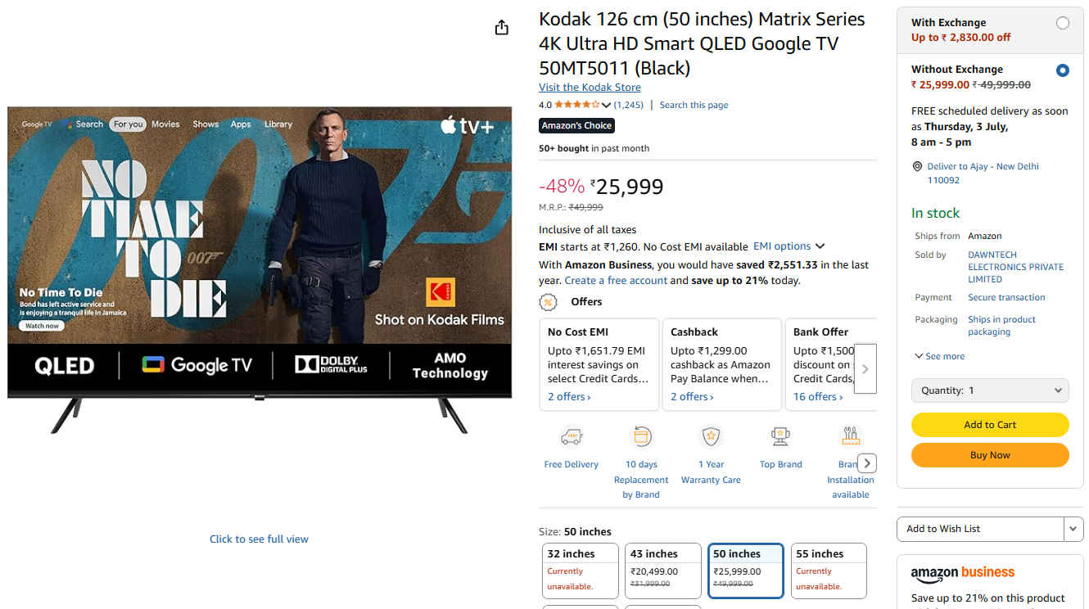Open the Quantity dropdown
Viewport: 1089px width, 609px height.
(x=990, y=390)
